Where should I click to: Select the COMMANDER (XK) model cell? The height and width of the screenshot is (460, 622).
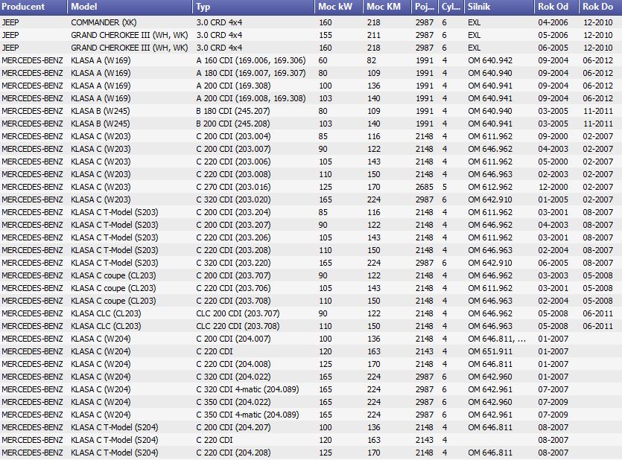tap(104, 22)
